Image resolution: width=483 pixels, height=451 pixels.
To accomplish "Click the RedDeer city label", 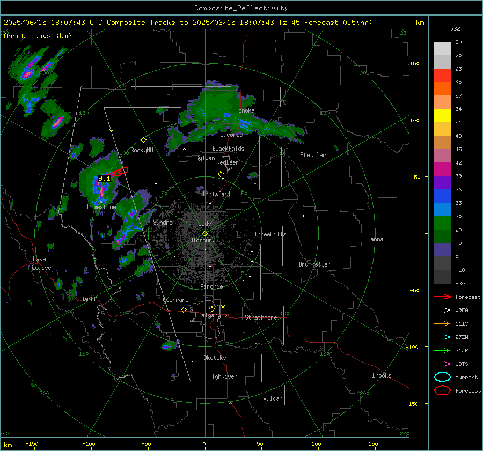I will [228, 162].
